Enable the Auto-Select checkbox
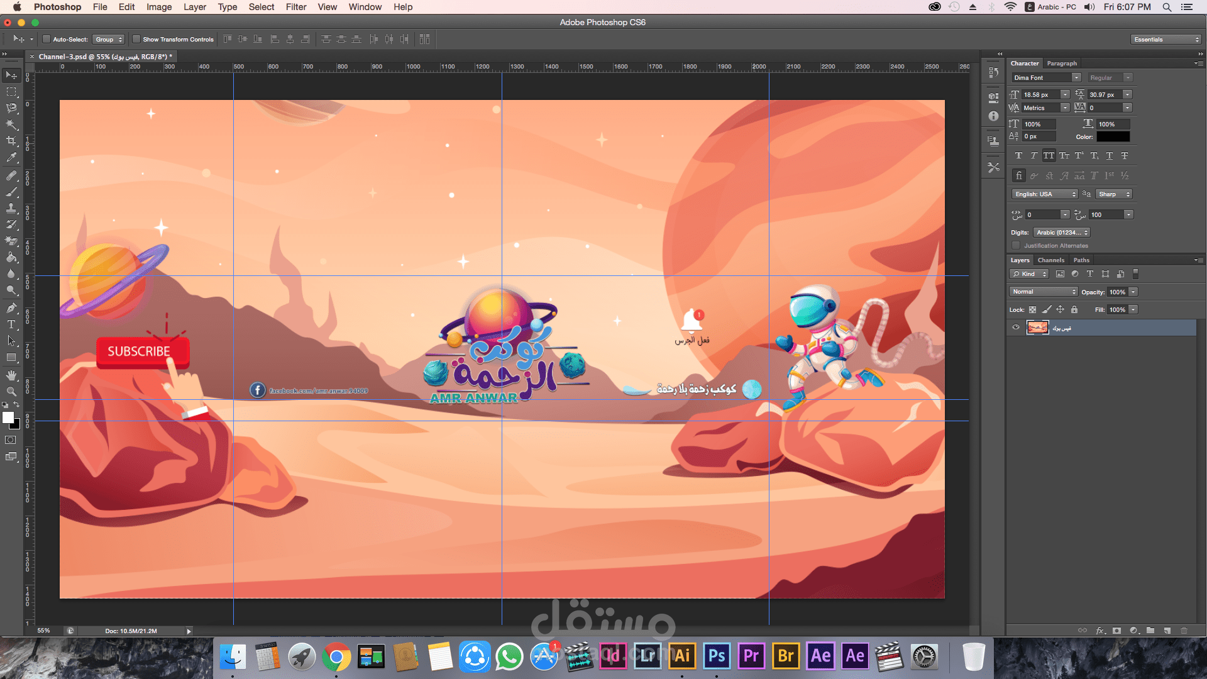The image size is (1207, 679). [x=47, y=39]
